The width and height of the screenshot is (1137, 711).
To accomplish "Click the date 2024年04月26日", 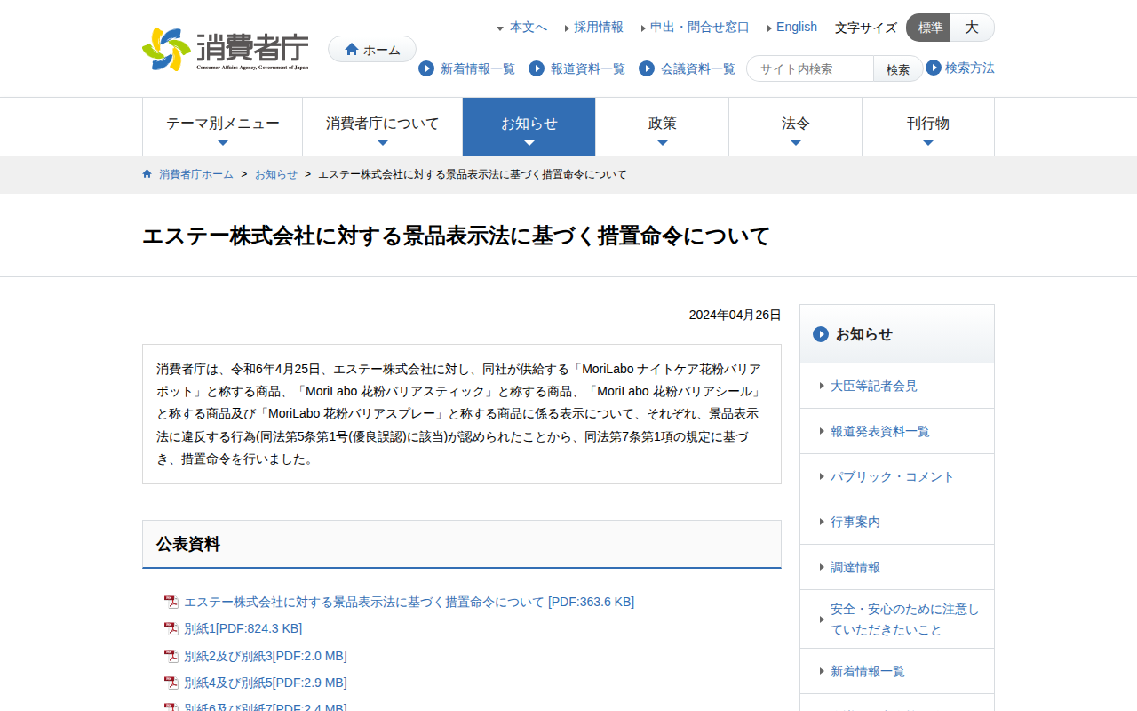I will point(735,315).
